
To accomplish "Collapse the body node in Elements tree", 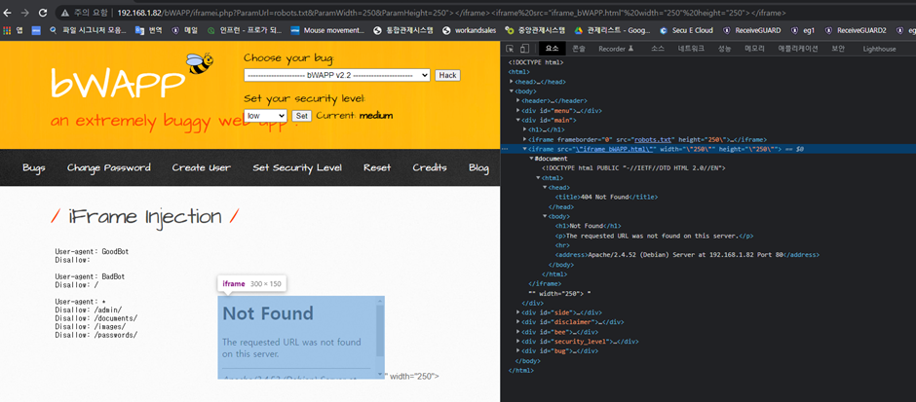I will click(512, 91).
